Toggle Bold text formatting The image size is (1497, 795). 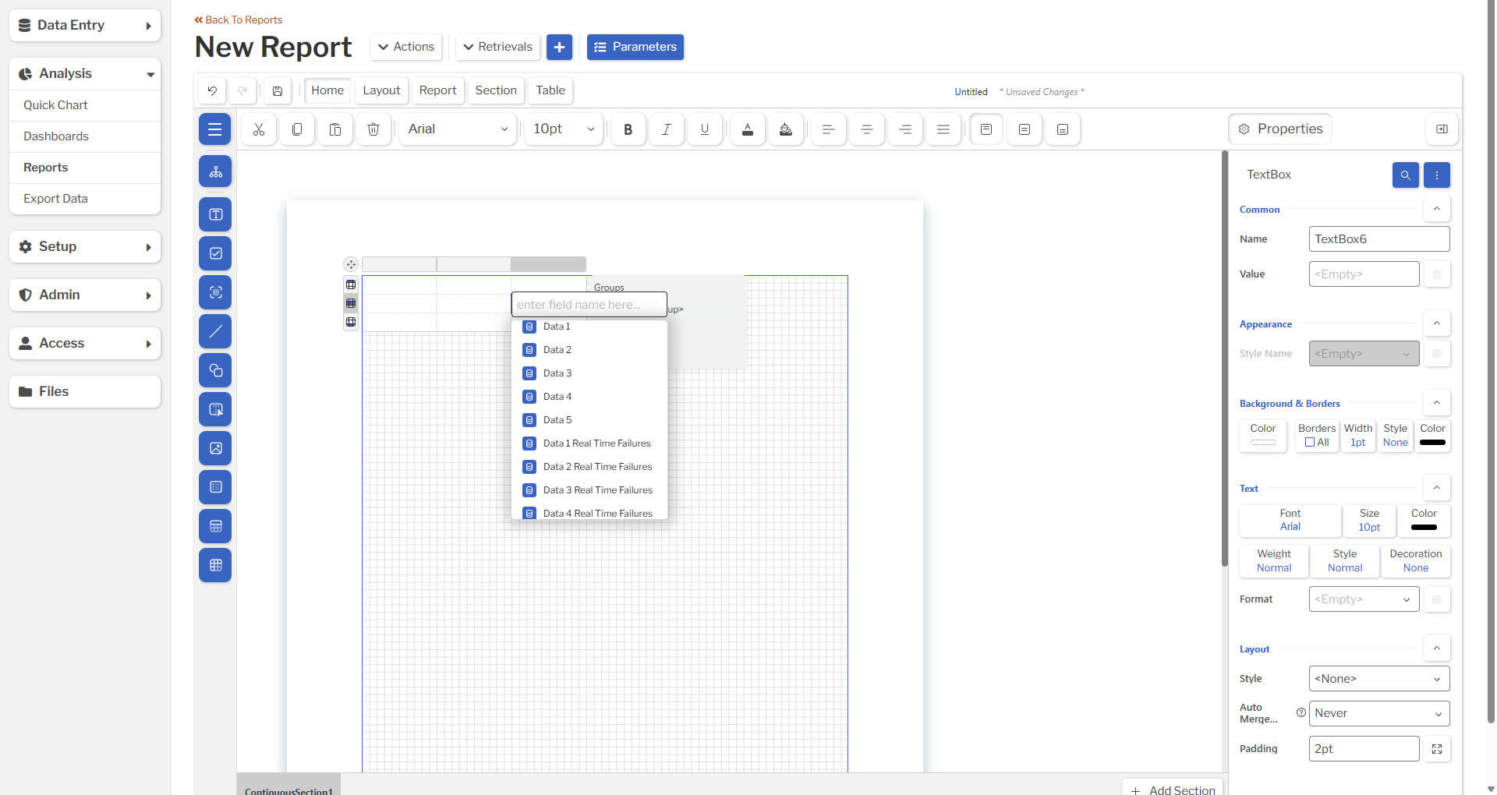click(628, 129)
